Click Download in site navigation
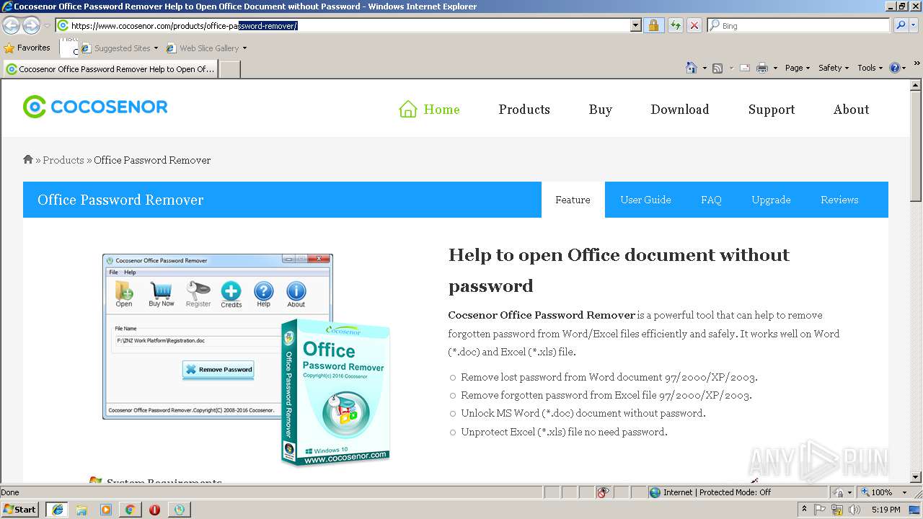Screen dimensions: 923x519 680,110
